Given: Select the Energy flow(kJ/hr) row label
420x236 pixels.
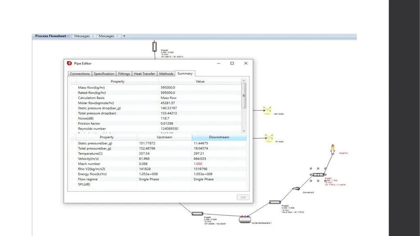Looking at the screenshot, I should click(x=92, y=174).
